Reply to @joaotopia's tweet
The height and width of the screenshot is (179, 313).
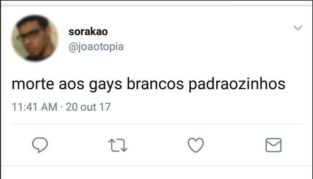pos(40,145)
